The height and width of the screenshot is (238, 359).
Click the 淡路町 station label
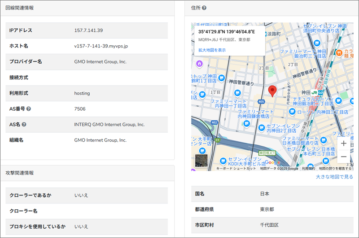point(274,34)
